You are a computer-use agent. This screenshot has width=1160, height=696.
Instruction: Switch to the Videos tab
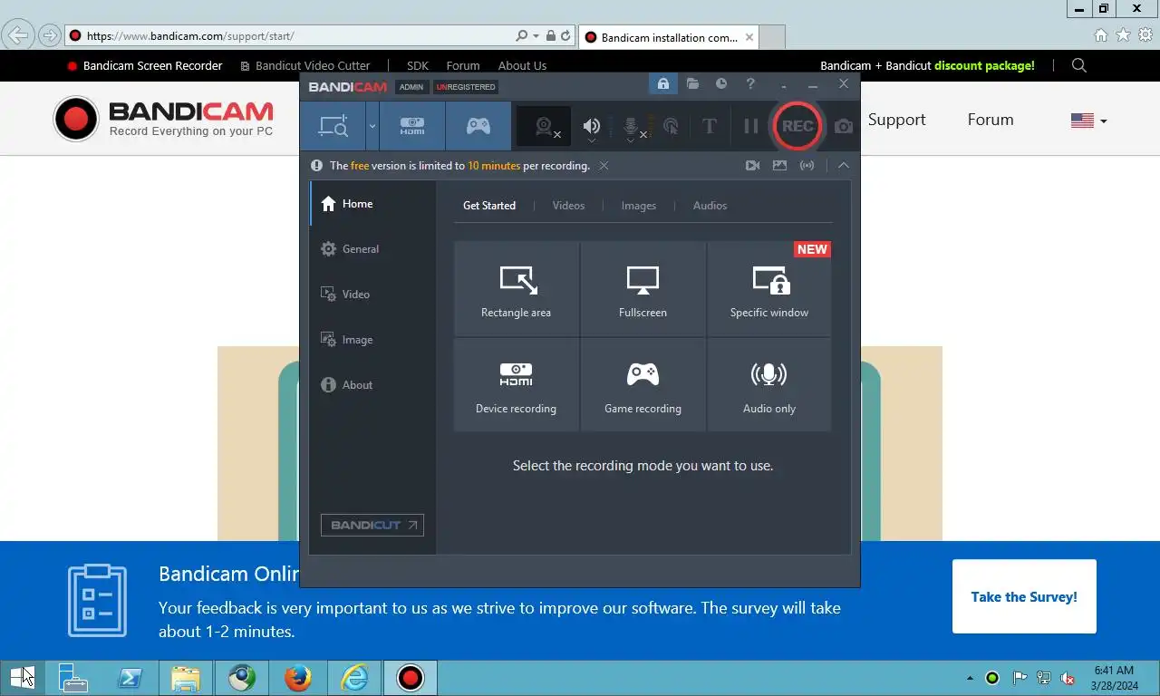click(x=568, y=206)
